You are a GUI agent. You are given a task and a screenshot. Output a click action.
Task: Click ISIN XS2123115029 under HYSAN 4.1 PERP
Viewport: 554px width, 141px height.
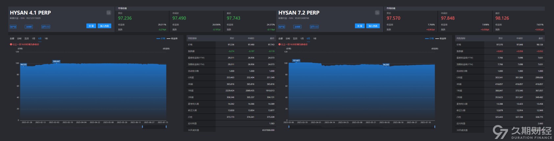click(33, 18)
